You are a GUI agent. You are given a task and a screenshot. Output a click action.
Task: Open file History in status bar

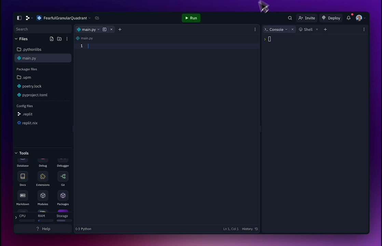pos(250,229)
